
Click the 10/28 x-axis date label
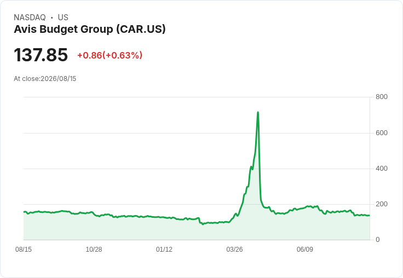[x=94, y=249]
